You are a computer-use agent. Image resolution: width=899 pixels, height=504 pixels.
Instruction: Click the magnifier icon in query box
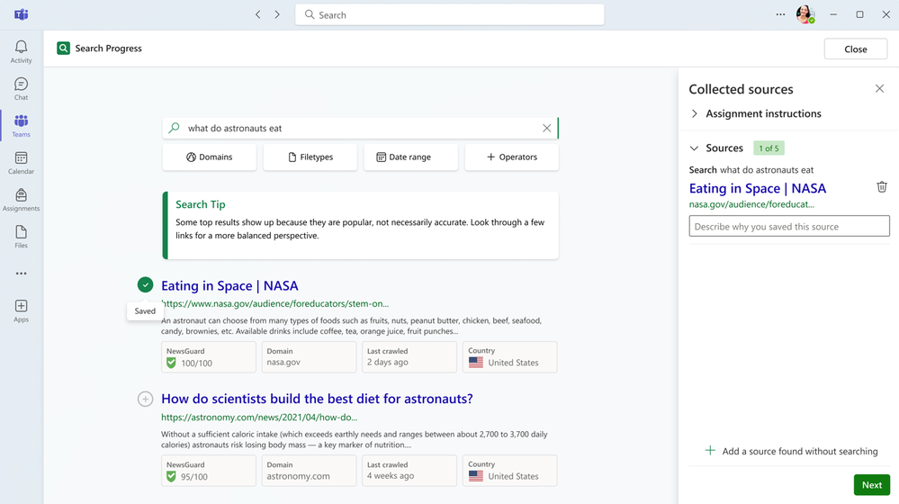pyautogui.click(x=175, y=128)
